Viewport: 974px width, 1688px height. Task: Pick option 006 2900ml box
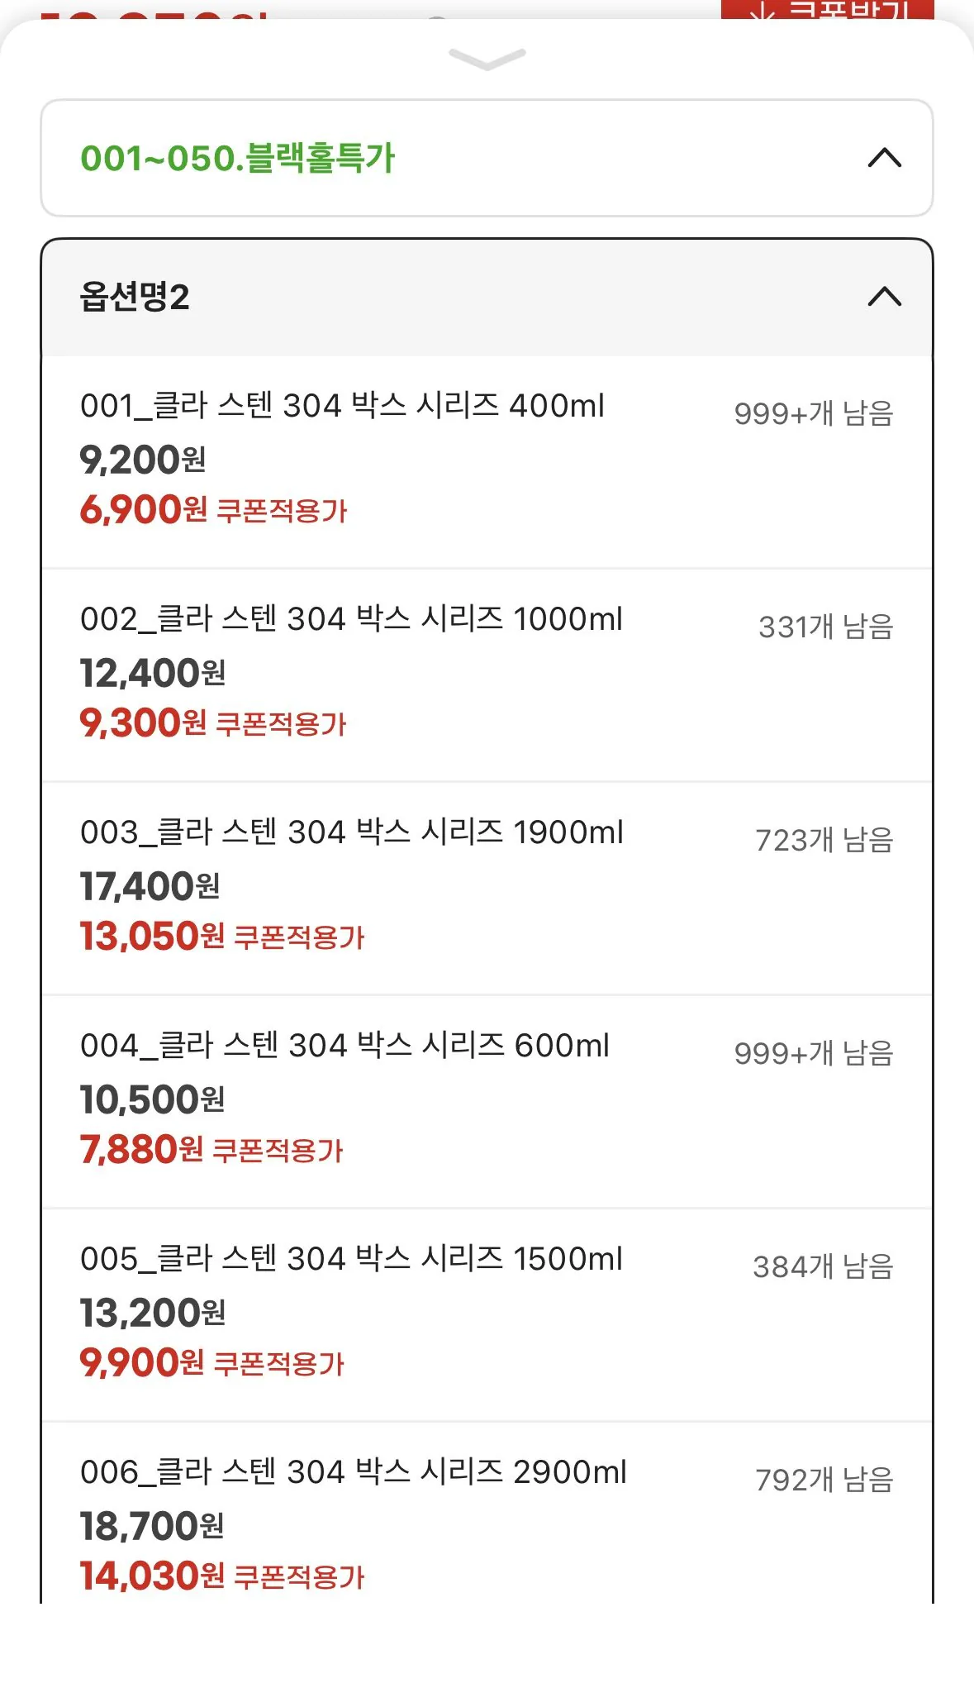tap(487, 1514)
